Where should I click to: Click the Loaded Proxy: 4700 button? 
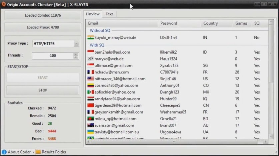[43, 27]
